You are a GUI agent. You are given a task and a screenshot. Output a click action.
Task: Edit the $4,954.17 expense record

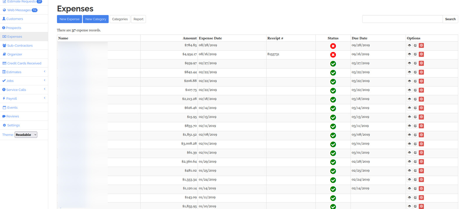click(415, 54)
